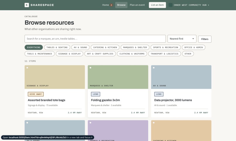
Task: Filter by Tables & Seating
Action: coord(57,47)
